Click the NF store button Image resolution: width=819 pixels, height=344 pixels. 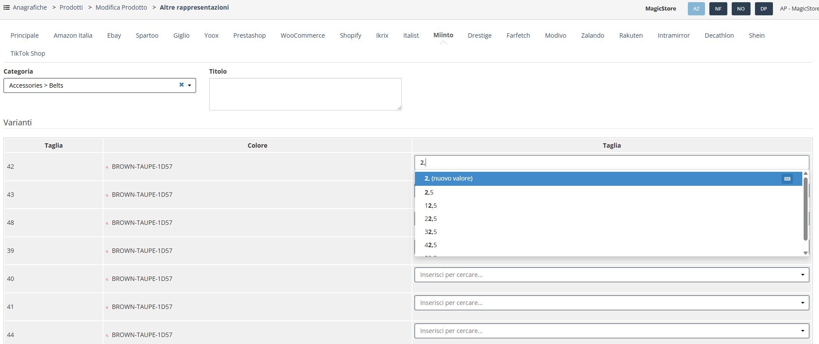pos(718,9)
